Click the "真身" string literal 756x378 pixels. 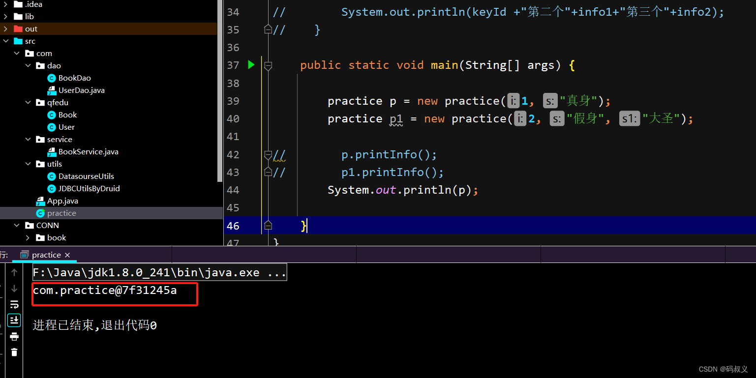(578, 101)
